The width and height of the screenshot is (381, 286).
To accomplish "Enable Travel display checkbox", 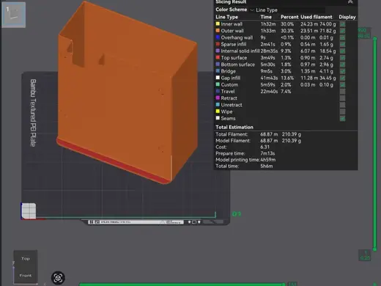I will pos(342,92).
